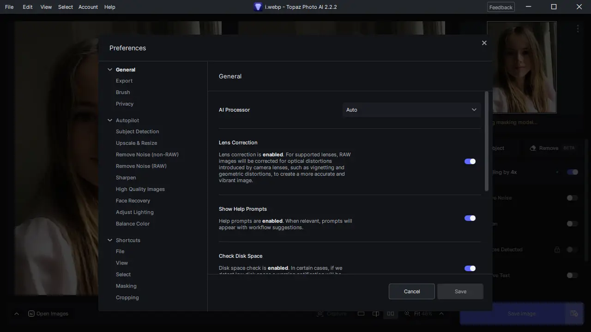The width and height of the screenshot is (591, 332).
Task: Click the Show Help Prompts heading
Action: tap(243, 209)
